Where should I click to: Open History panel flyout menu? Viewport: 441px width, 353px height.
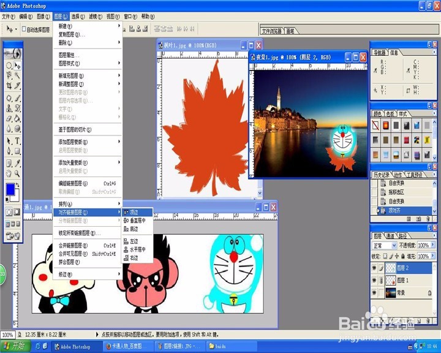click(434, 175)
